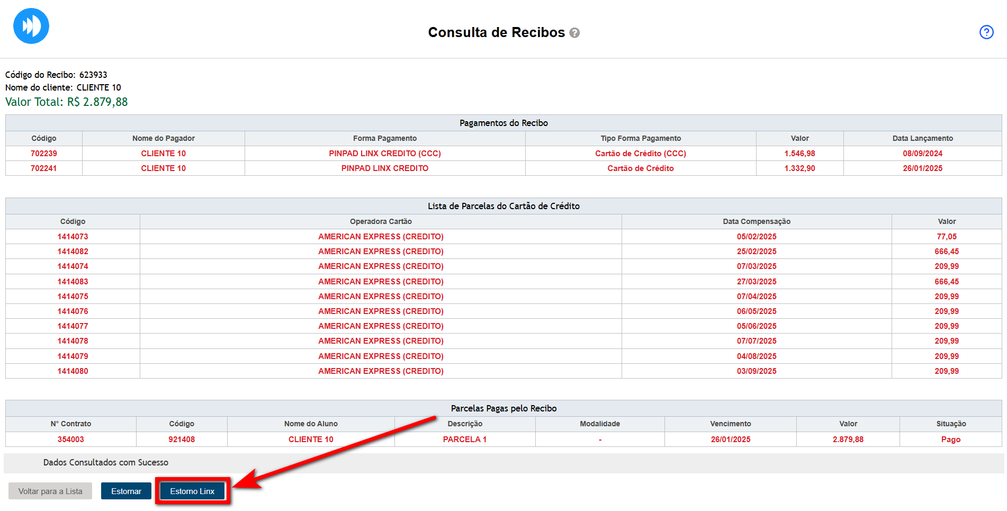Go back with Voltar para a Lista
The width and height of the screenshot is (1007, 511).
tap(50, 491)
